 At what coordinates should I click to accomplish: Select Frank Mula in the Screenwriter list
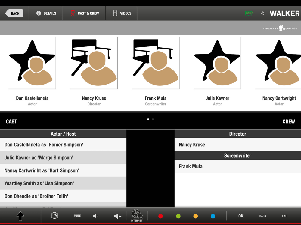click(x=238, y=166)
